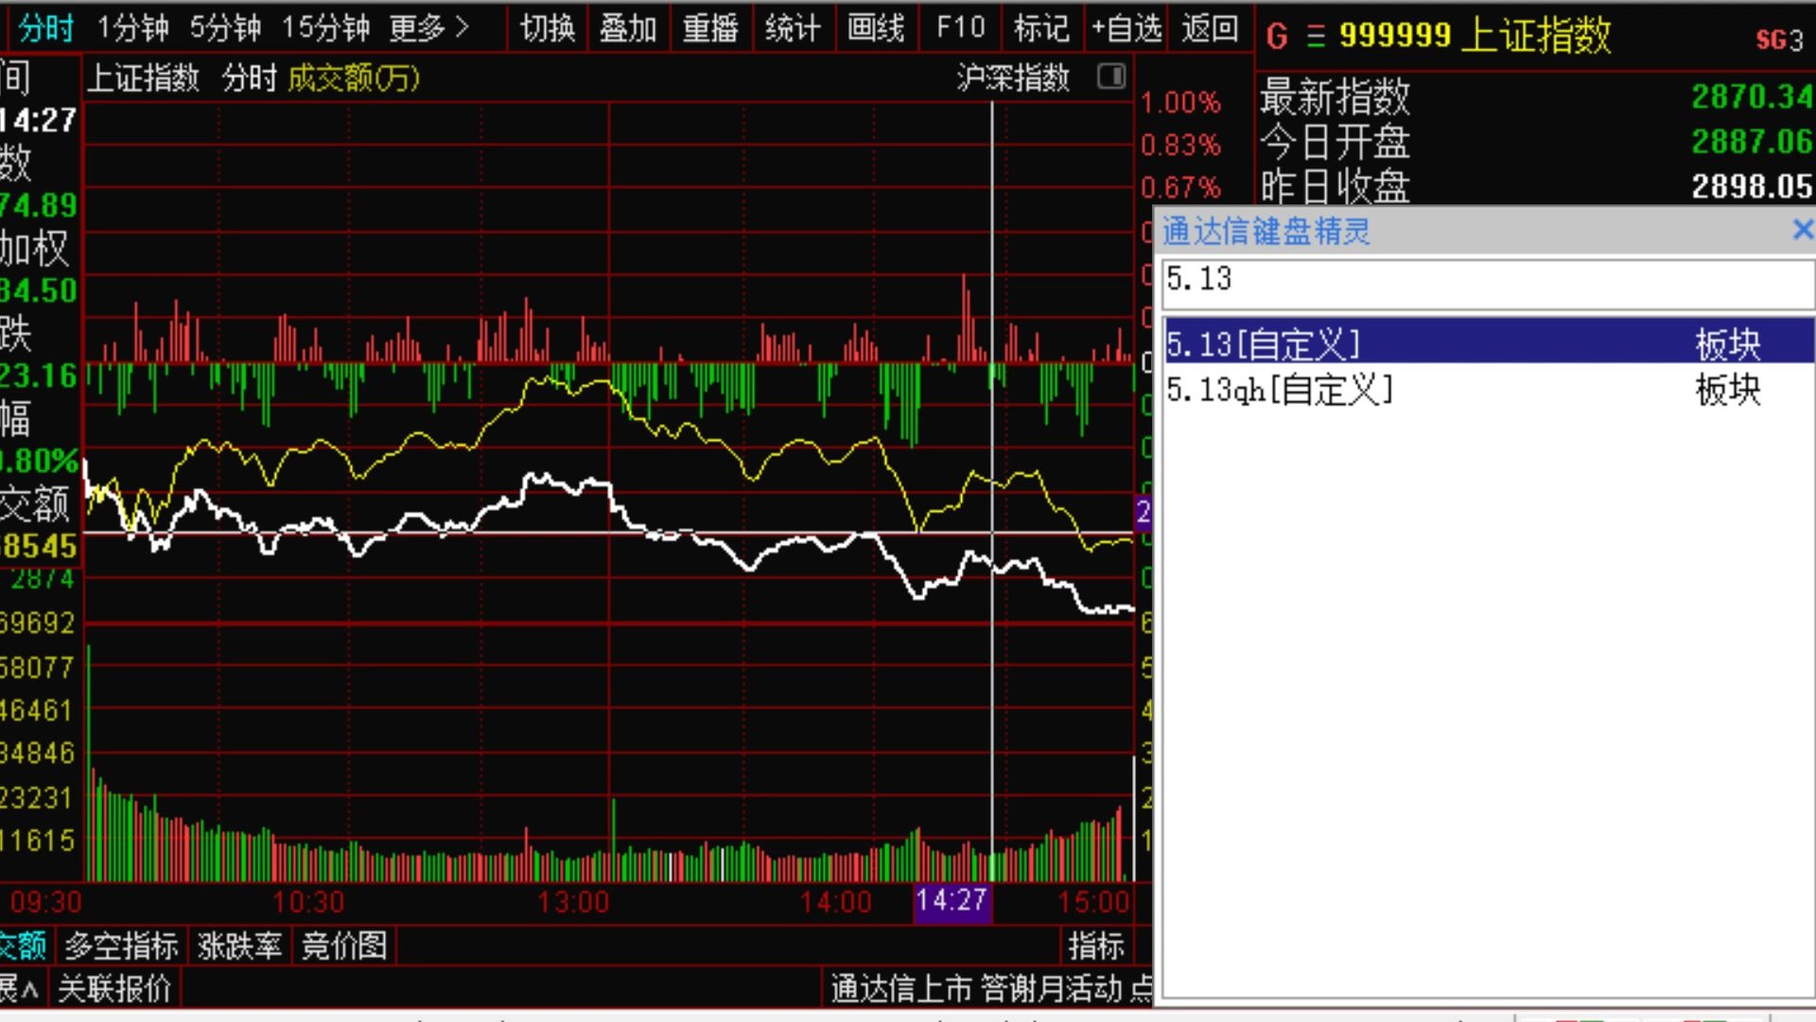
Task: Click the red G icon in the header
Action: coord(1276,36)
